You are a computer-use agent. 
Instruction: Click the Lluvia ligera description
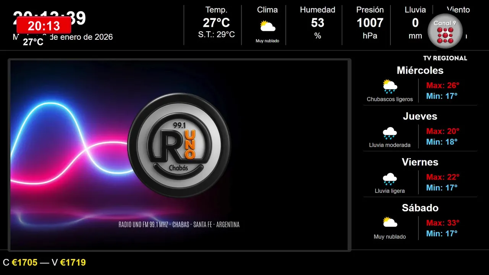(390, 191)
